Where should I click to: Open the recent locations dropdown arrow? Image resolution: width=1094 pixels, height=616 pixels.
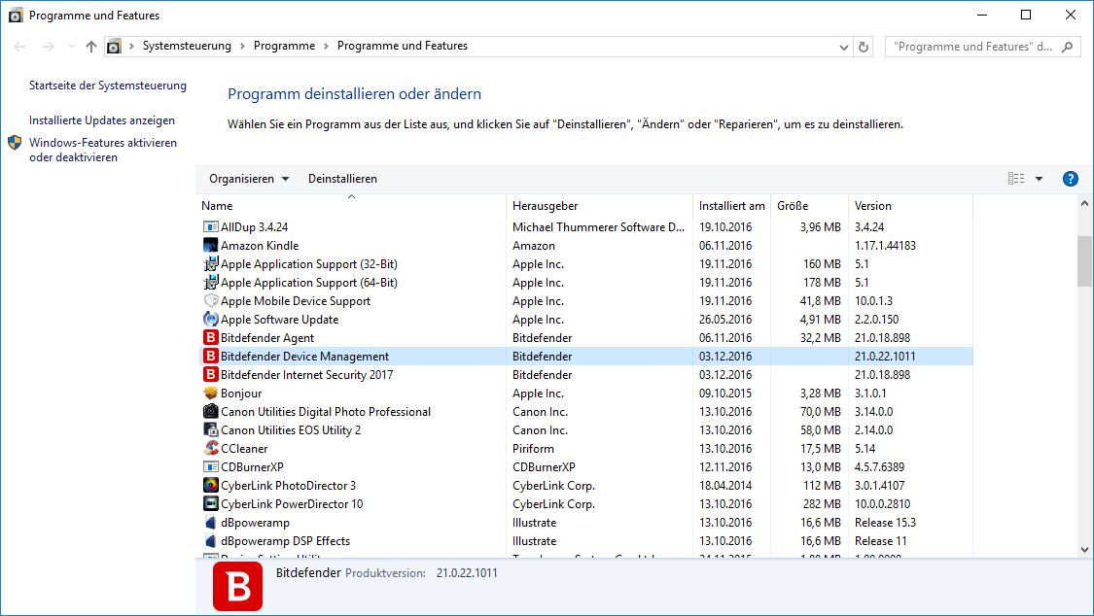click(x=70, y=47)
